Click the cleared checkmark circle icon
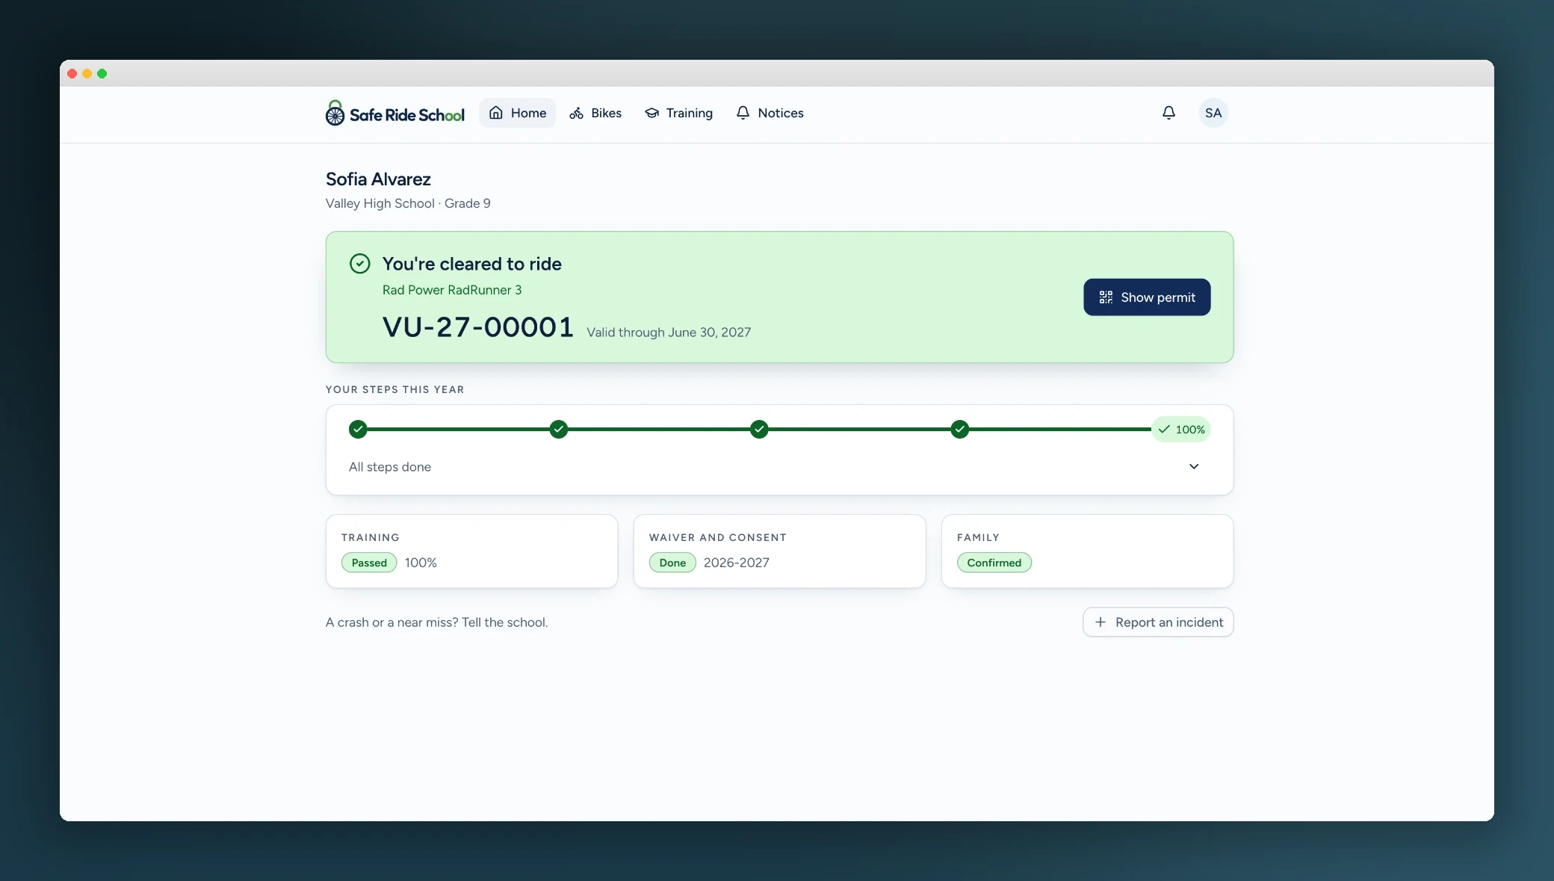 coord(360,264)
